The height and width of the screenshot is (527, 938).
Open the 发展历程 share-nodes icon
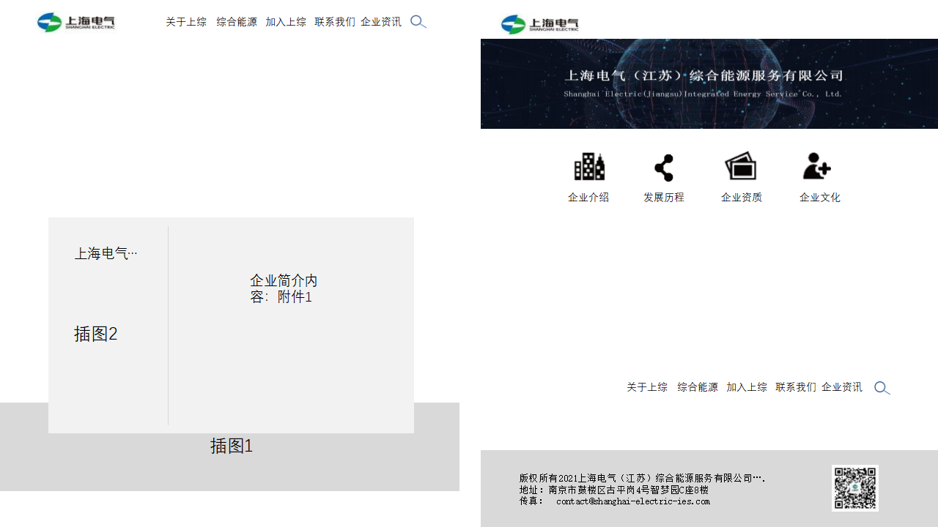click(664, 168)
